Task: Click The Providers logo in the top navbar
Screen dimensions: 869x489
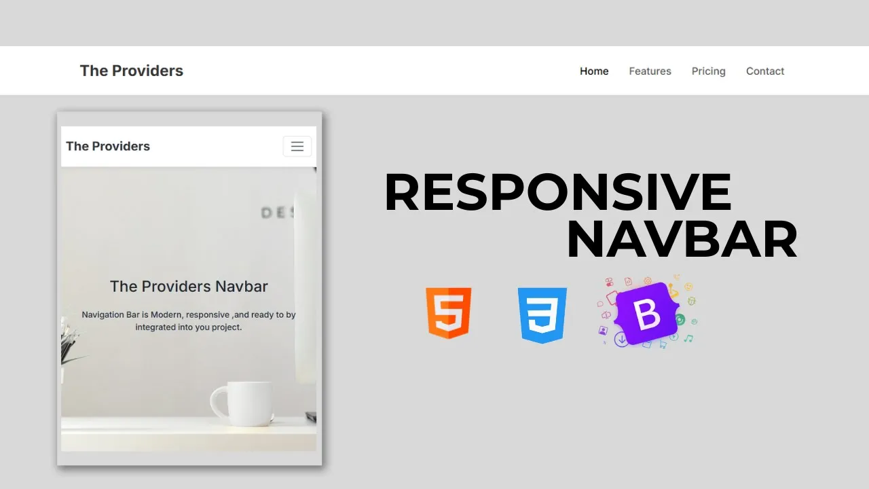Action: pyautogui.click(x=131, y=71)
